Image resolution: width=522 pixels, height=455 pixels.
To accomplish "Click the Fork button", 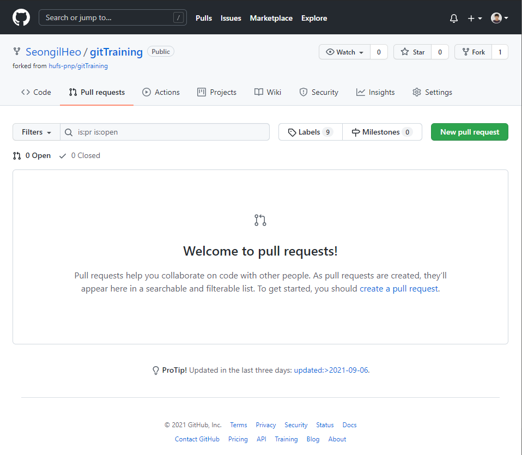I will 474,52.
